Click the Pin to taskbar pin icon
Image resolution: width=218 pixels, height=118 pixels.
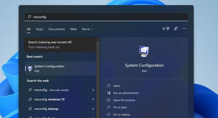(109, 115)
